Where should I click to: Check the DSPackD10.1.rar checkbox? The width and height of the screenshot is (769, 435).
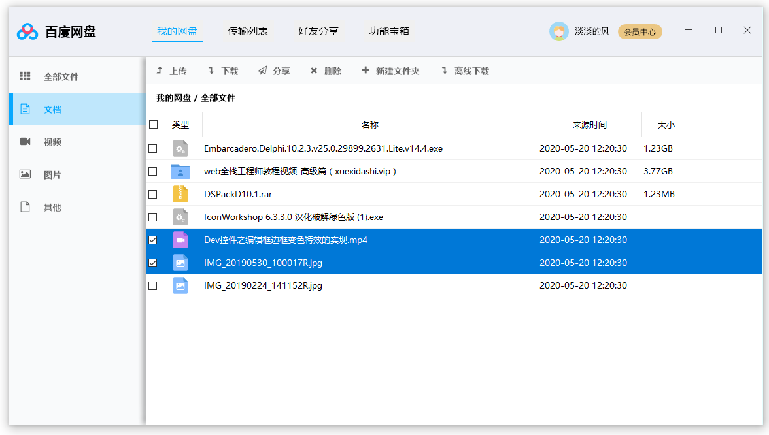pyautogui.click(x=153, y=194)
